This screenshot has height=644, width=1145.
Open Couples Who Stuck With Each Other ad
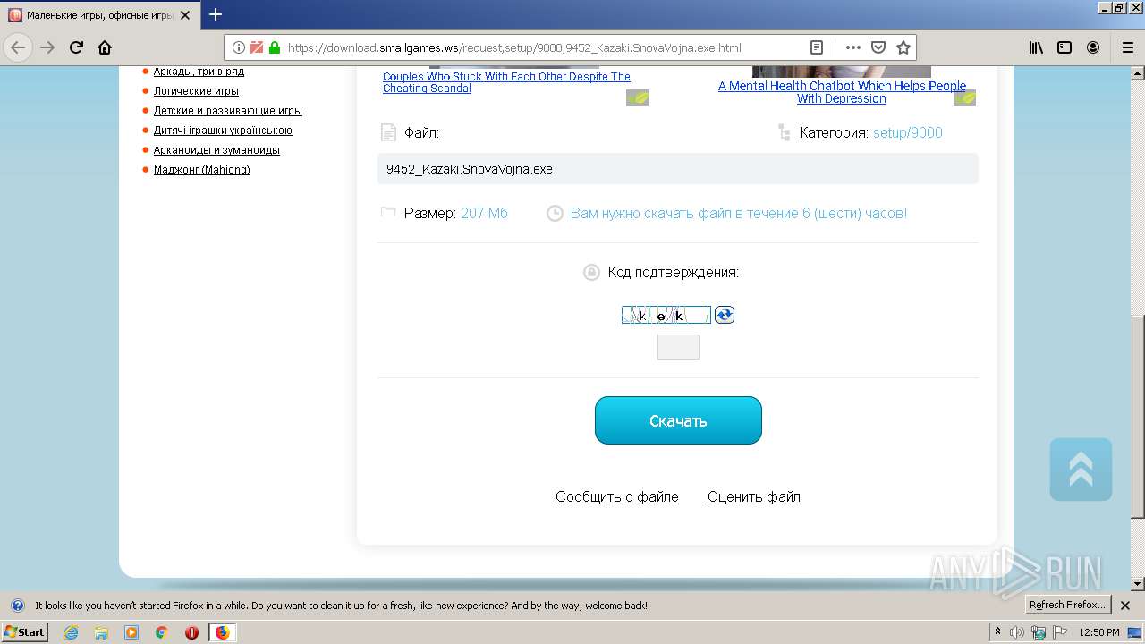[x=506, y=82]
